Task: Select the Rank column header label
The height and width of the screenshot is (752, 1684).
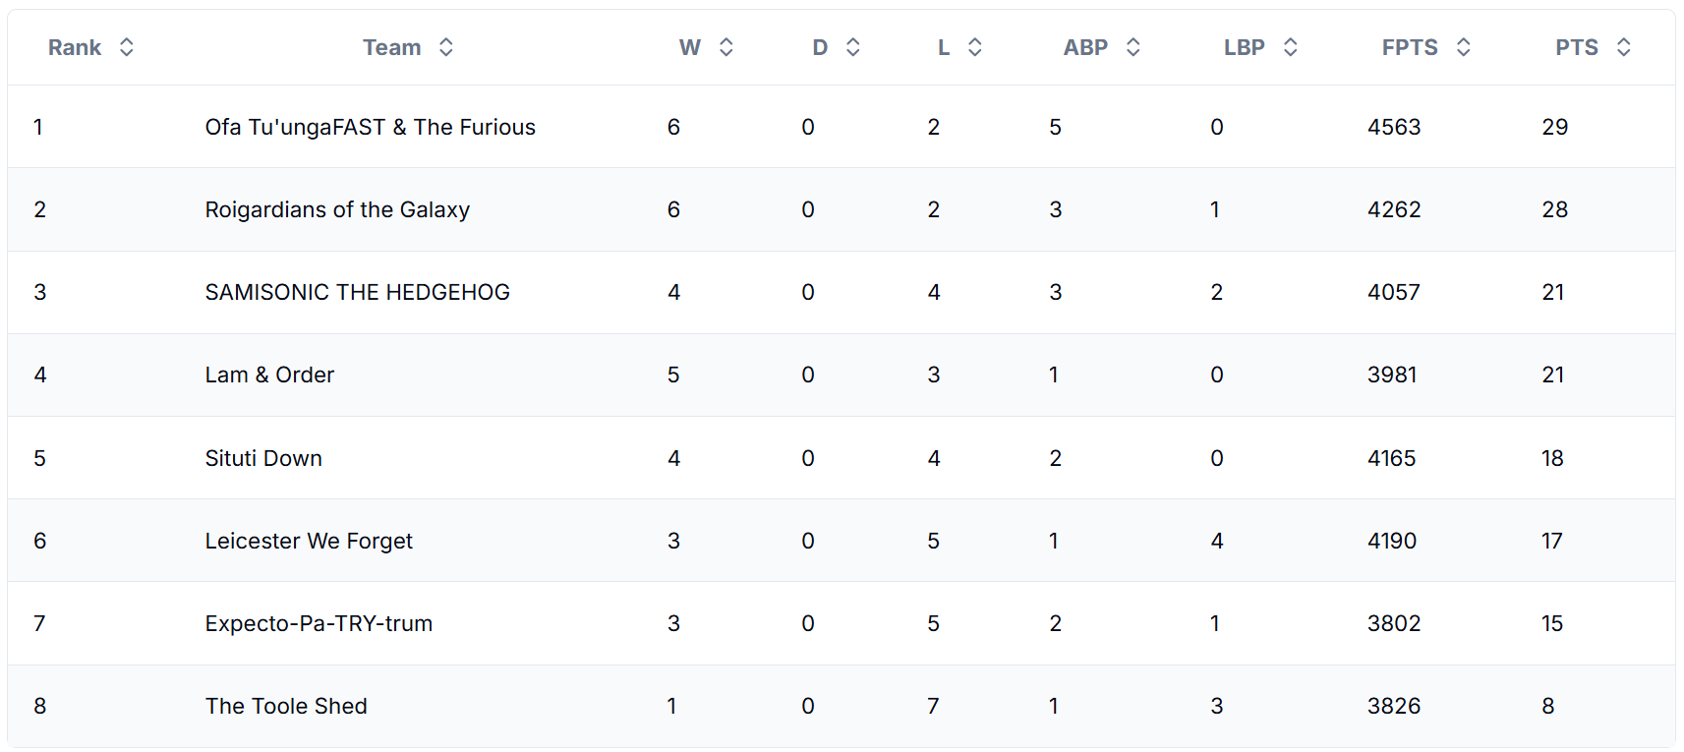Action: (75, 47)
